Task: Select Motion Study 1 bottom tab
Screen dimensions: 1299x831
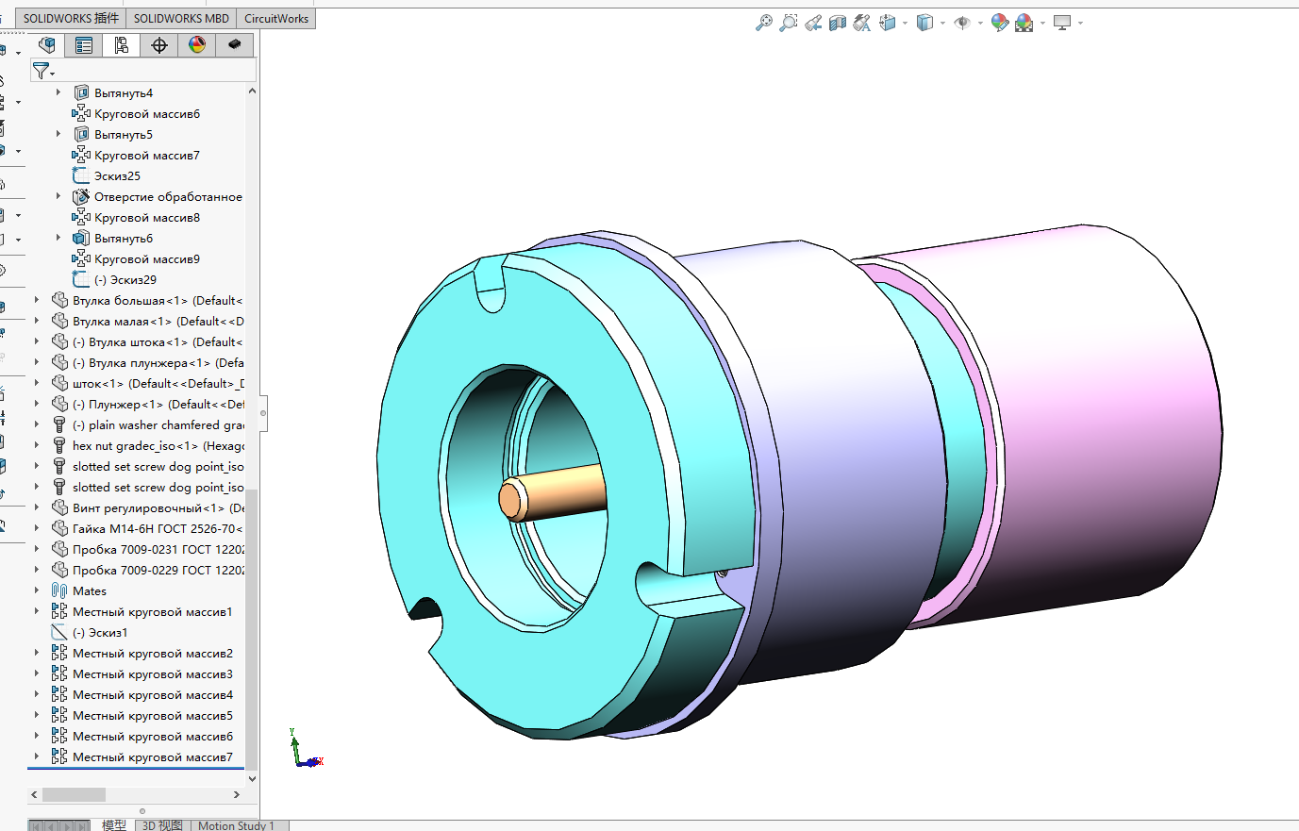Action: tap(236, 825)
